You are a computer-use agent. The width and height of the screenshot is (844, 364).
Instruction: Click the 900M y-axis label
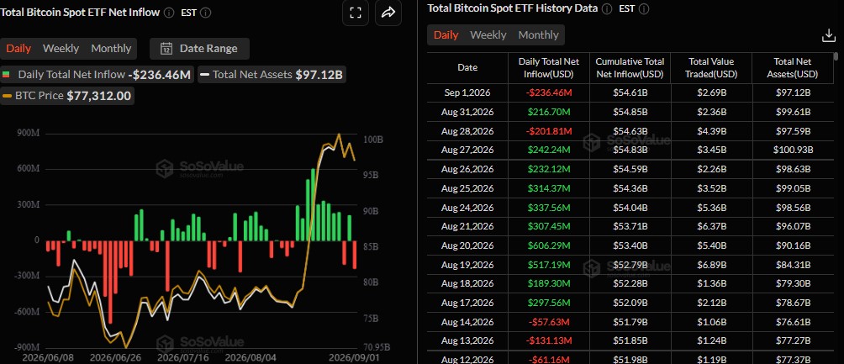point(29,134)
